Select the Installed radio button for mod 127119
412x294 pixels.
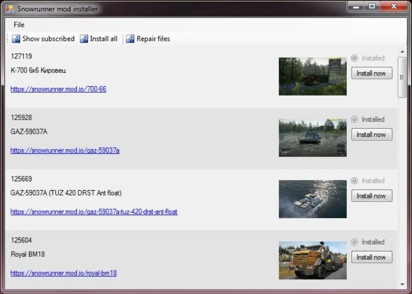[x=354, y=58]
